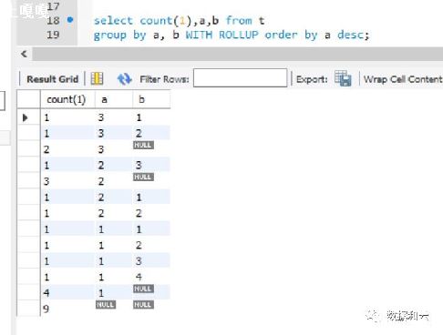This screenshot has height=335, width=443.
Task: Focus the Filter Rows input field
Action: (240, 78)
